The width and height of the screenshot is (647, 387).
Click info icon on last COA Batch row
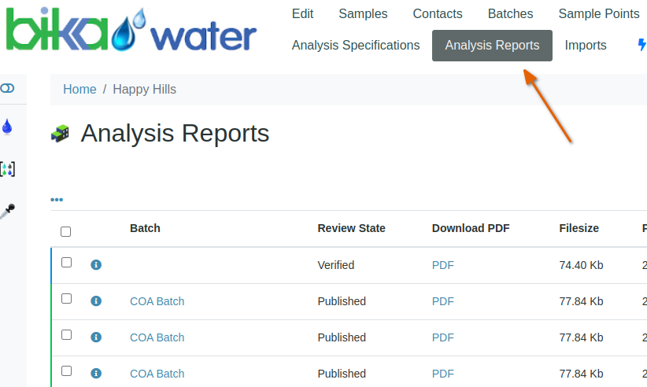pos(96,374)
